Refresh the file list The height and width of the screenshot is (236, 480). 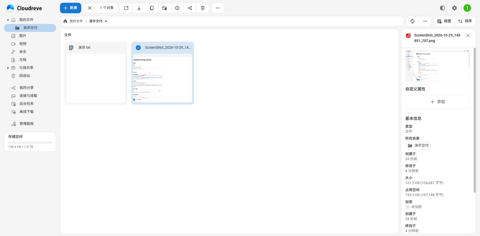pyautogui.click(x=412, y=21)
